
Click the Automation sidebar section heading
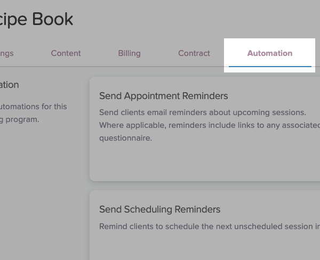pos(9,85)
